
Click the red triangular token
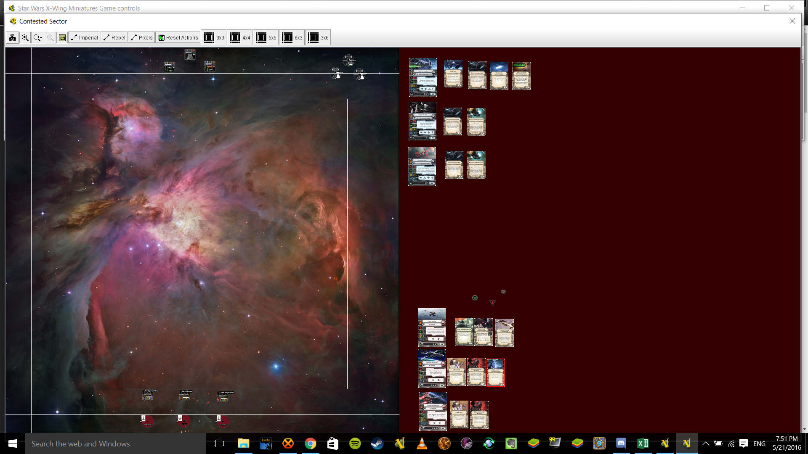(x=492, y=303)
